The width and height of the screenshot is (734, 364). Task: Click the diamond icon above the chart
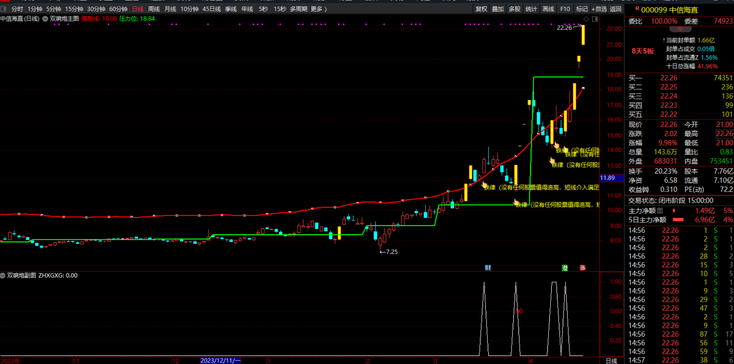point(586,19)
